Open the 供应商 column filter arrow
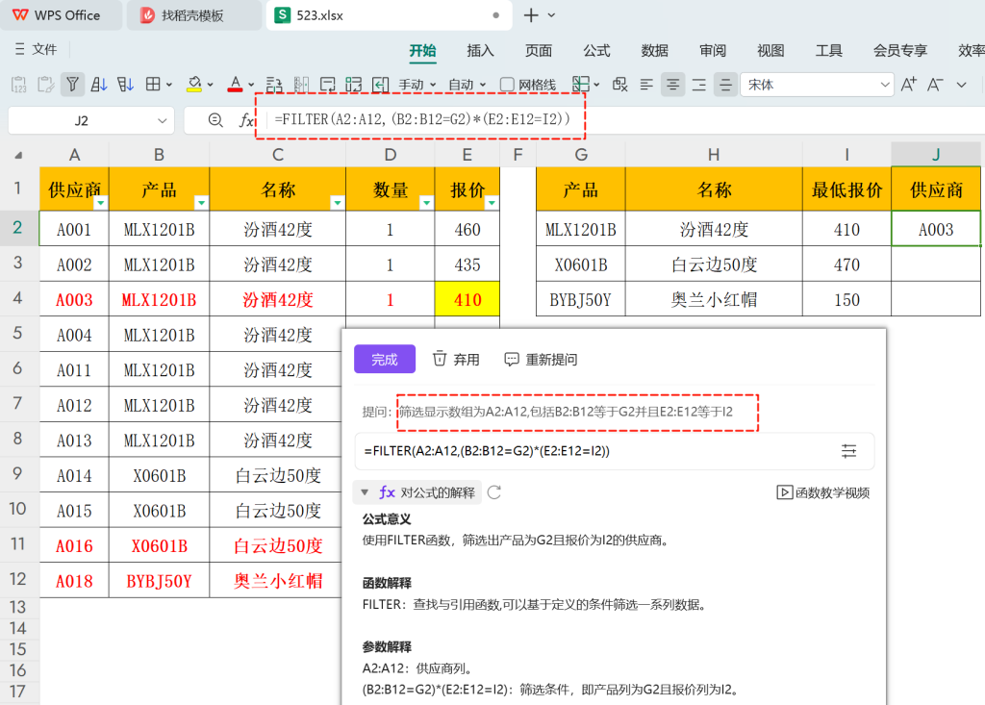The image size is (985, 705). click(x=100, y=202)
